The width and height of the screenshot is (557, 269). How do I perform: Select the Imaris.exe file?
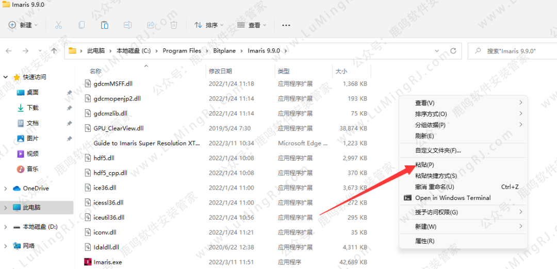coord(108,262)
